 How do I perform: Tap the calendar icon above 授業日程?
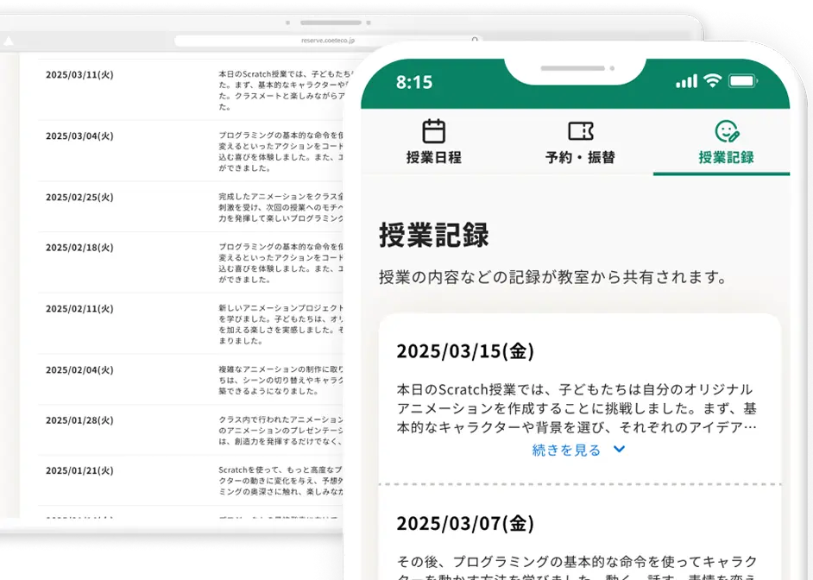433,131
